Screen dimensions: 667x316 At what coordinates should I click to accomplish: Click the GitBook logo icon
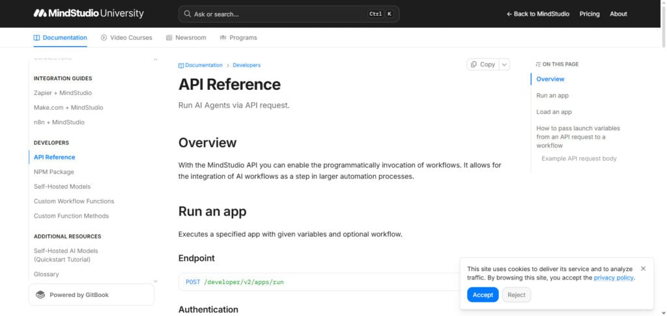(x=40, y=294)
